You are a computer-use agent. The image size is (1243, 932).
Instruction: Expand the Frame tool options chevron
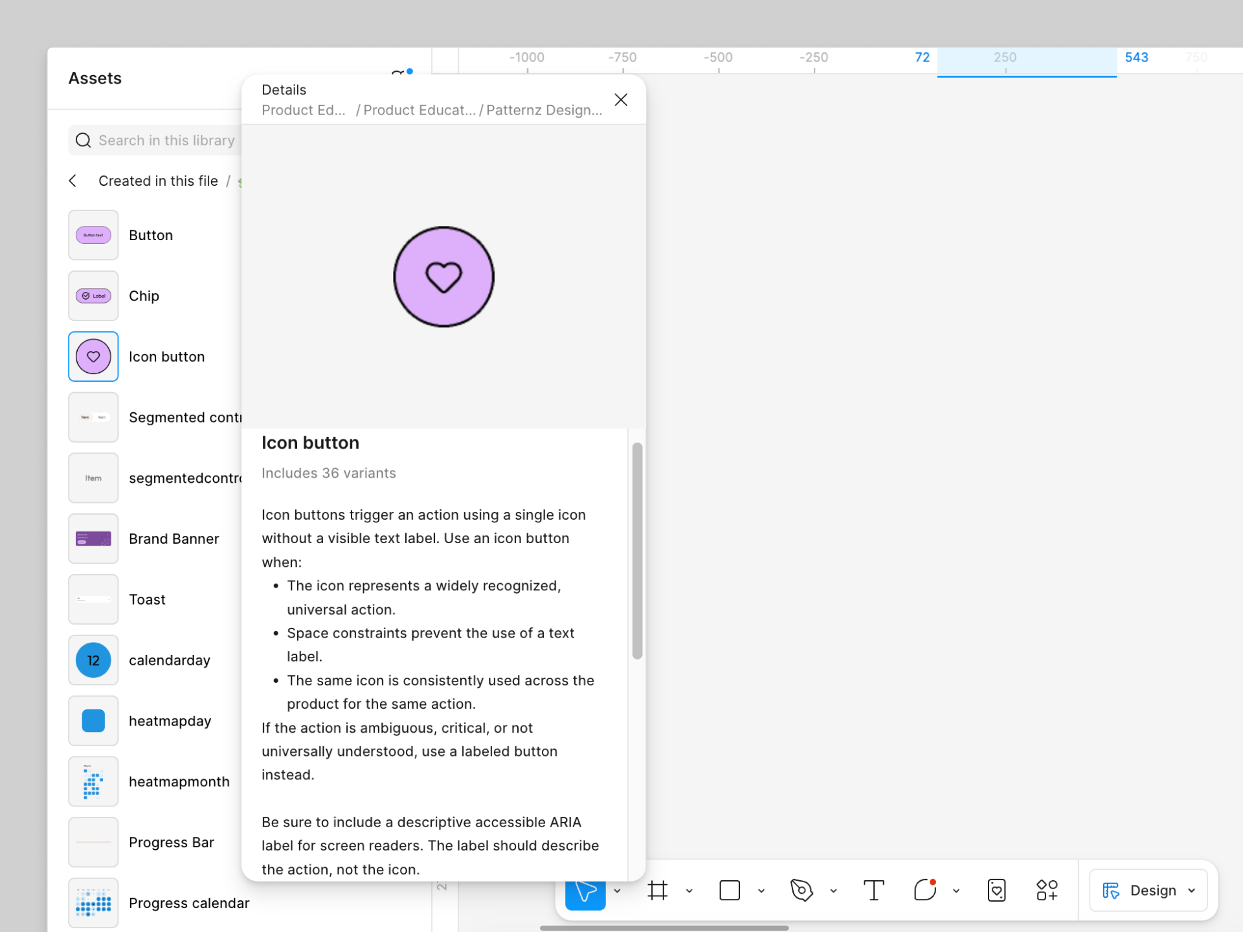click(x=689, y=891)
